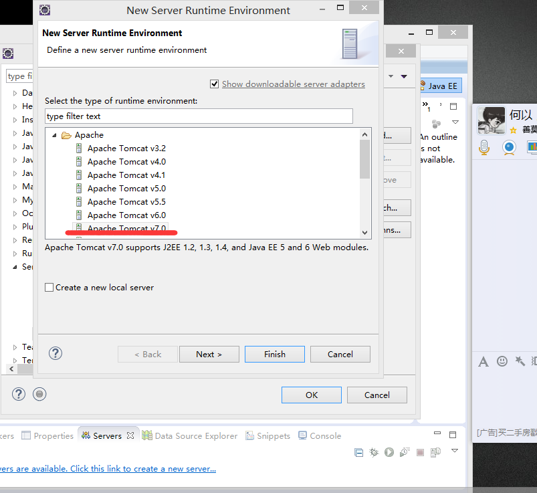
Task: Expand the He preferences tree node
Action: click(x=15, y=106)
